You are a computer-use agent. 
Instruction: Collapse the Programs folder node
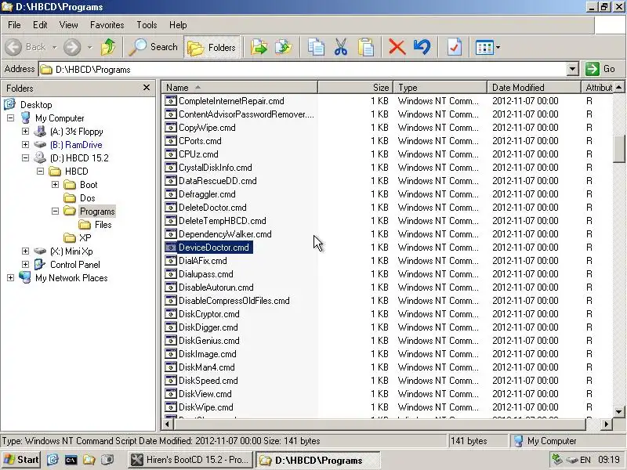[55, 211]
